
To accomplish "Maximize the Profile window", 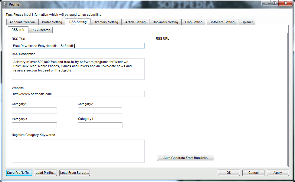I will click(x=274, y=3).
